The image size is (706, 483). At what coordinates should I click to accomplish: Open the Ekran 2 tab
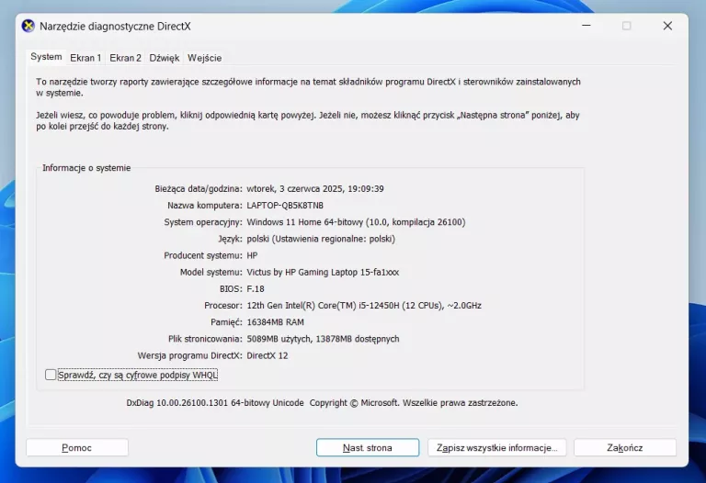pos(125,58)
